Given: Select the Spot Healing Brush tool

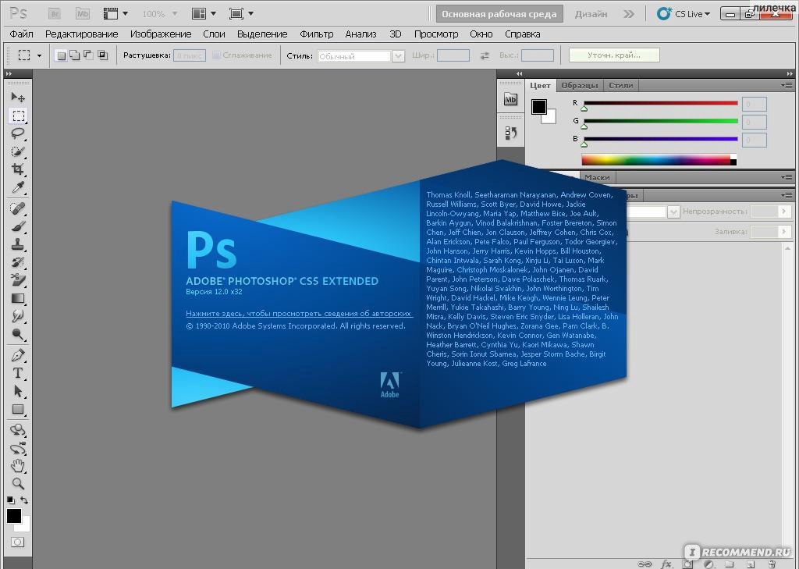Looking at the screenshot, I should (18, 208).
